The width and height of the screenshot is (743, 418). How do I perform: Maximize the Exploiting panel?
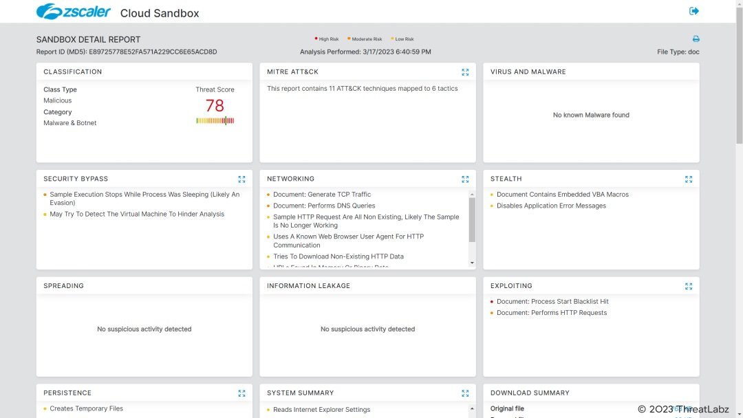tap(689, 286)
